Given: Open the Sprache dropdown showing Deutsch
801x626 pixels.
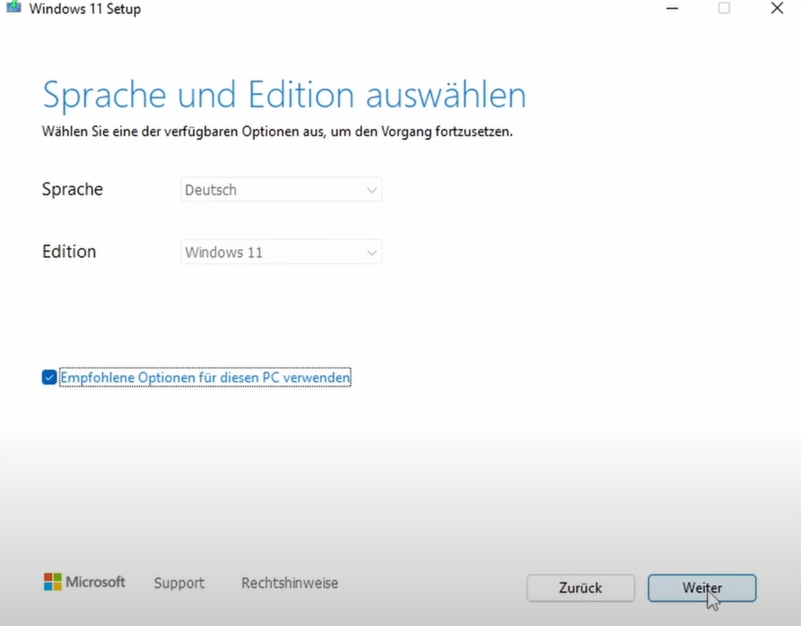Looking at the screenshot, I should point(281,190).
